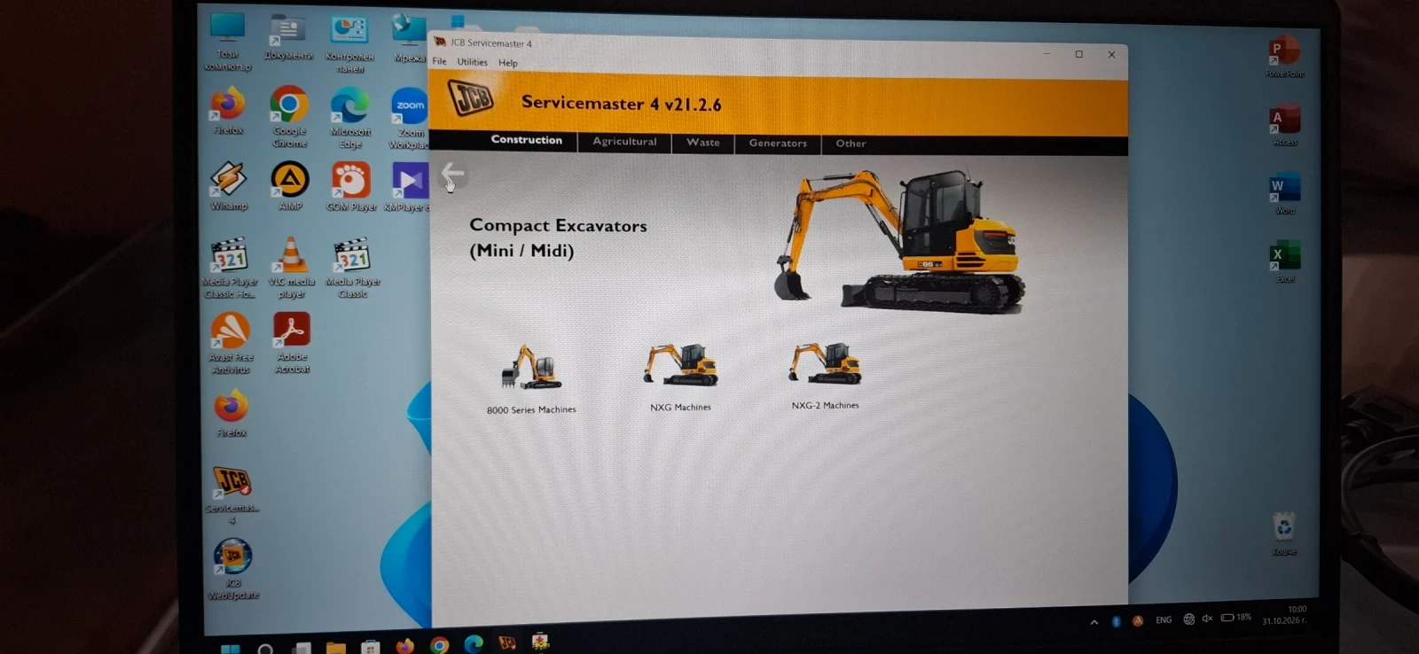1419x654 pixels.
Task: Open the Utilities menu
Action: pos(472,62)
